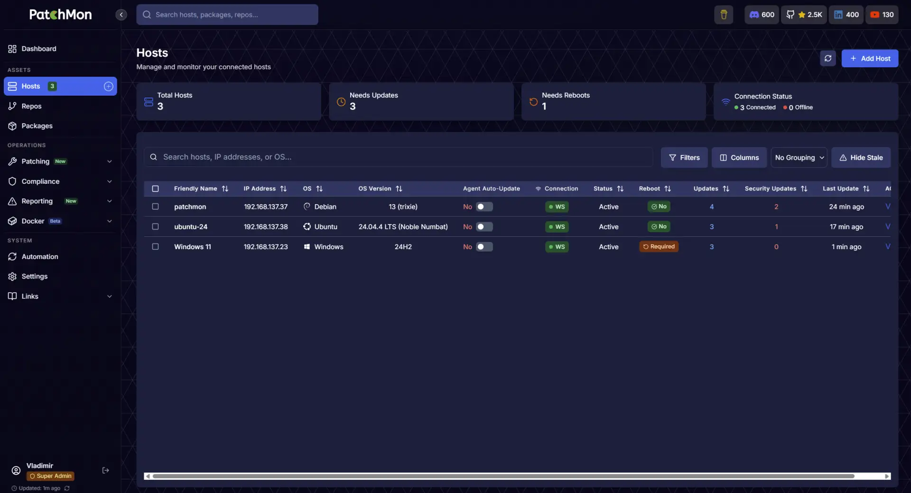The width and height of the screenshot is (911, 493).
Task: Open the GitHub stars link showing 2.5K
Action: [x=804, y=15]
